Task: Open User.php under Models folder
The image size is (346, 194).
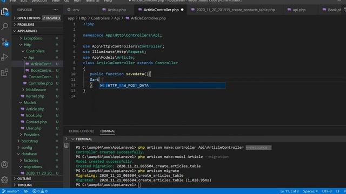Action: click(x=34, y=128)
